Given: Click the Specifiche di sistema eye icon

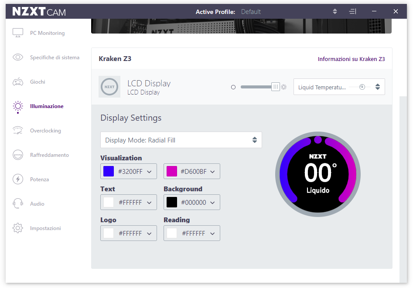Looking at the screenshot, I should point(18,57).
